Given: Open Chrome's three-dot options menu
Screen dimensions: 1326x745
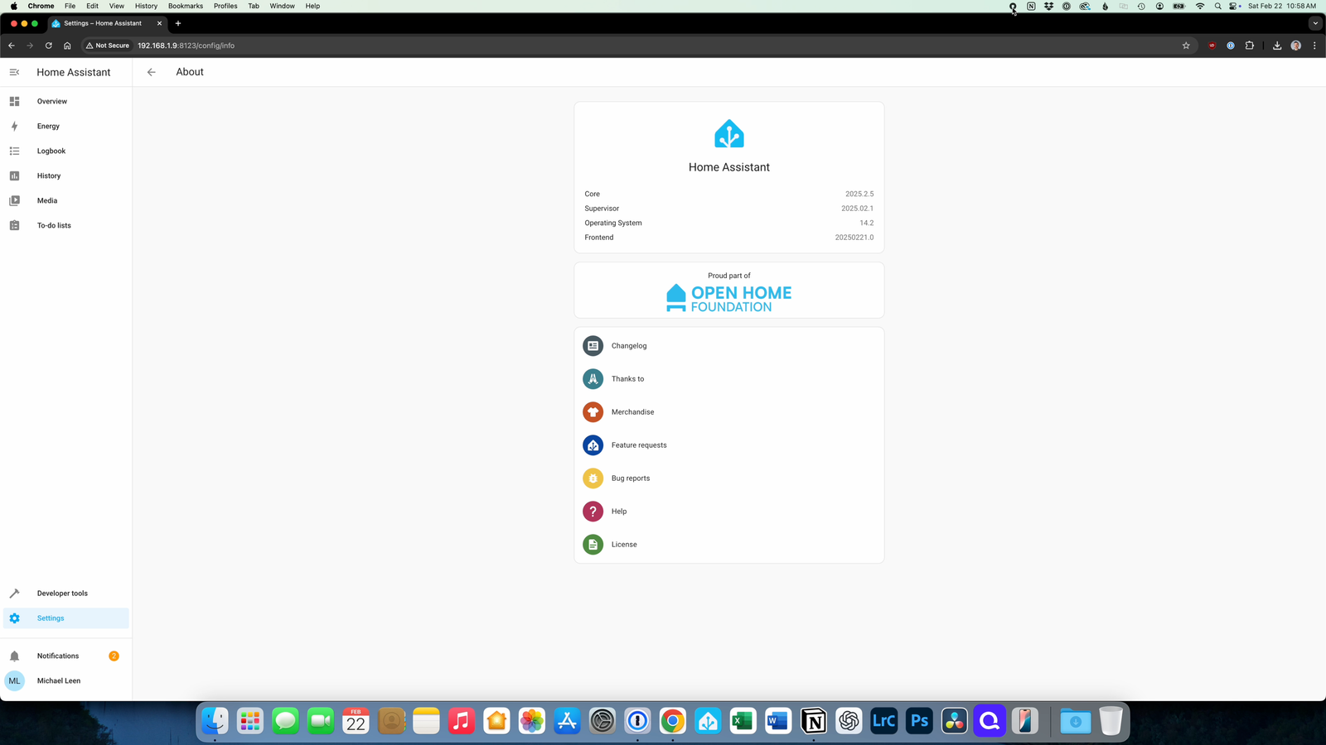Looking at the screenshot, I should 1314,46.
